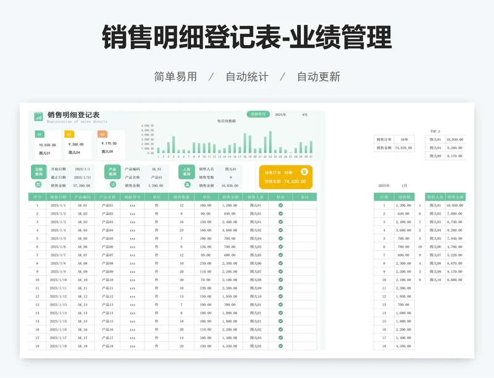
Task: Click 图儿04 in the TOP.3 table
Action: coord(435,147)
